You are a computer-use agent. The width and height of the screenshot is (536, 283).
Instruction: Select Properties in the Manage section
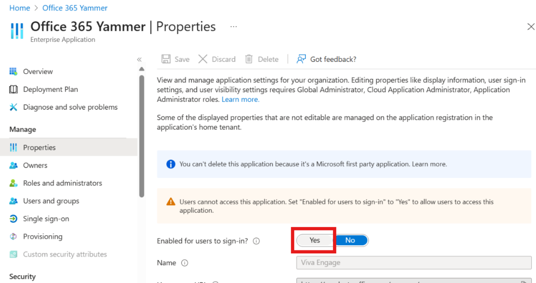point(68,147)
